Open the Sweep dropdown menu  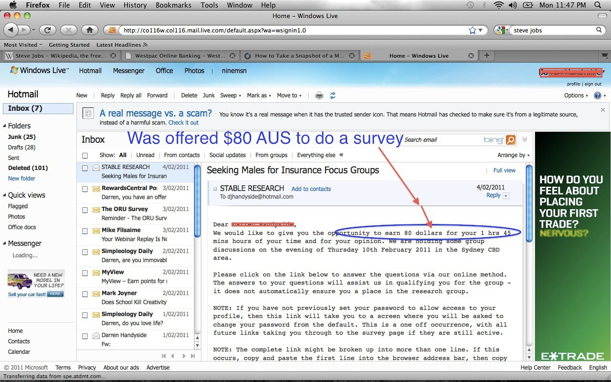coord(231,95)
